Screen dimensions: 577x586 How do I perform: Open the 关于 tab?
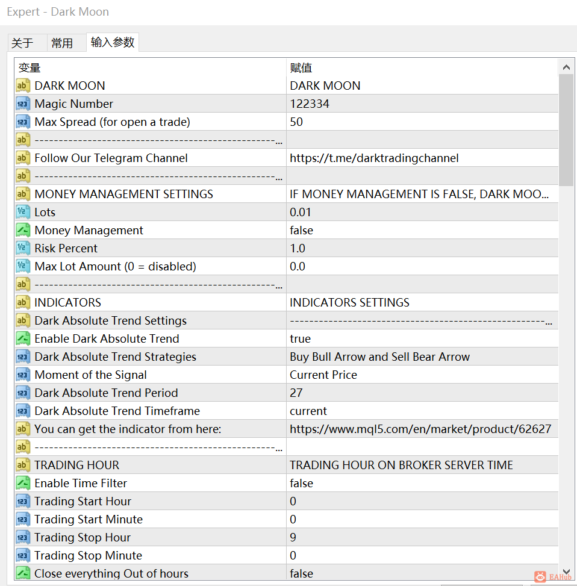tap(22, 43)
